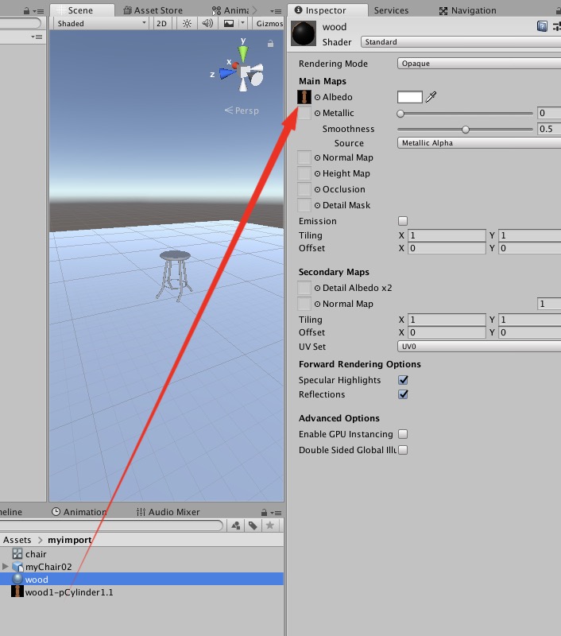Open texture picker beside Detail Albedo x2
The image size is (561, 636).
click(x=317, y=288)
